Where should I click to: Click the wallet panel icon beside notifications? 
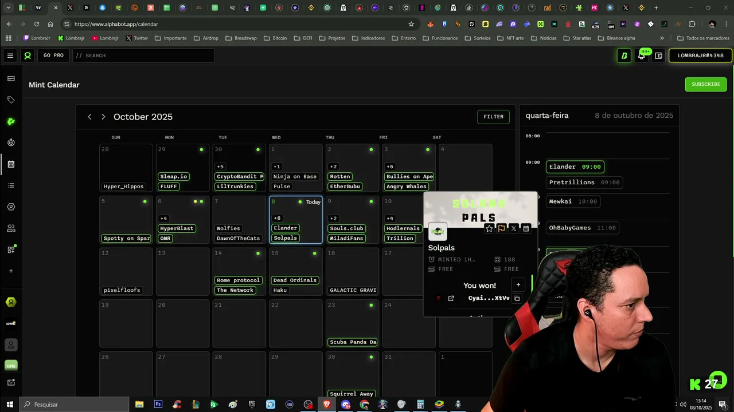coord(659,56)
